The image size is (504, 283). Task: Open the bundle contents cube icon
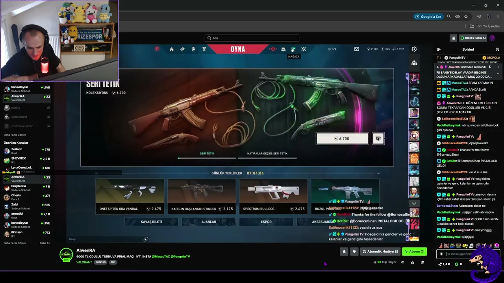tap(378, 138)
